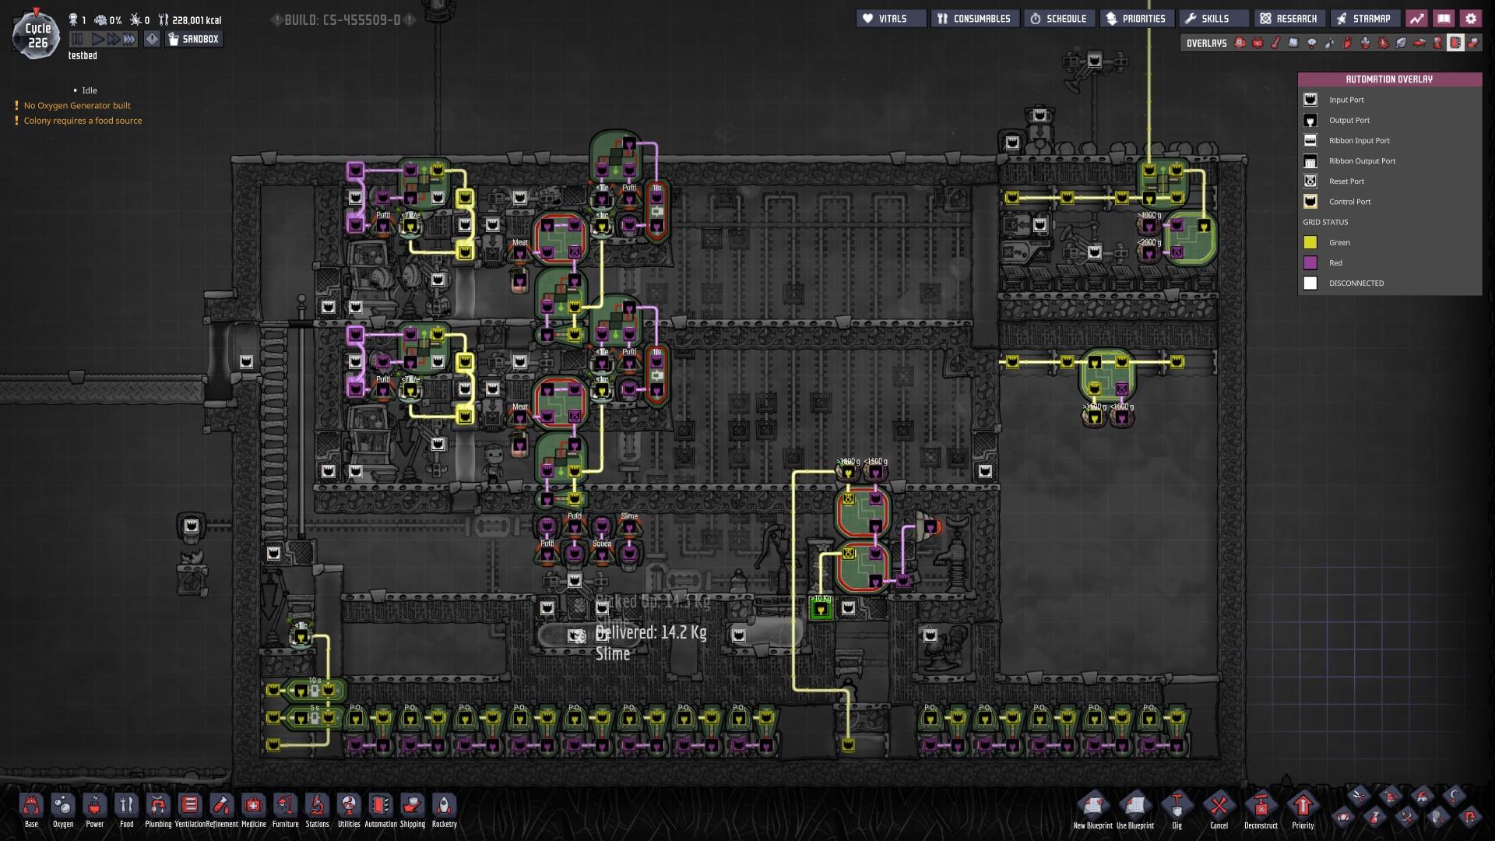Toggle the Oxygen overlay
Image resolution: width=1495 pixels, height=841 pixels.
click(x=1240, y=43)
